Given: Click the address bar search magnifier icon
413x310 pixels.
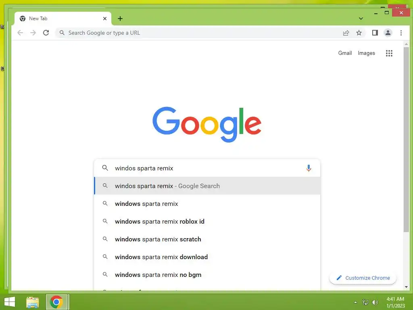Looking at the screenshot, I should pyautogui.click(x=62, y=33).
